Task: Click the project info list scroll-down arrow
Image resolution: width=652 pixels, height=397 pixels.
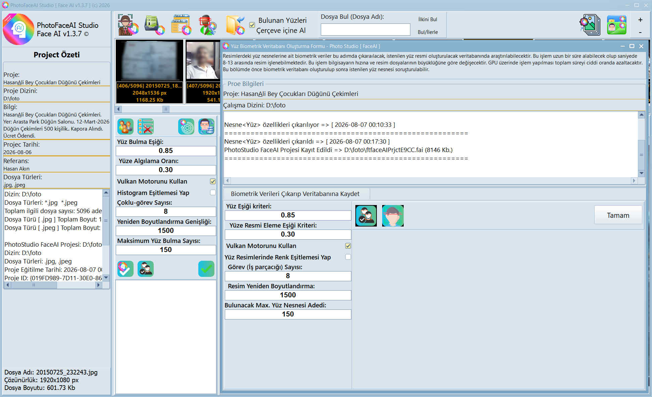Action: tap(106, 278)
